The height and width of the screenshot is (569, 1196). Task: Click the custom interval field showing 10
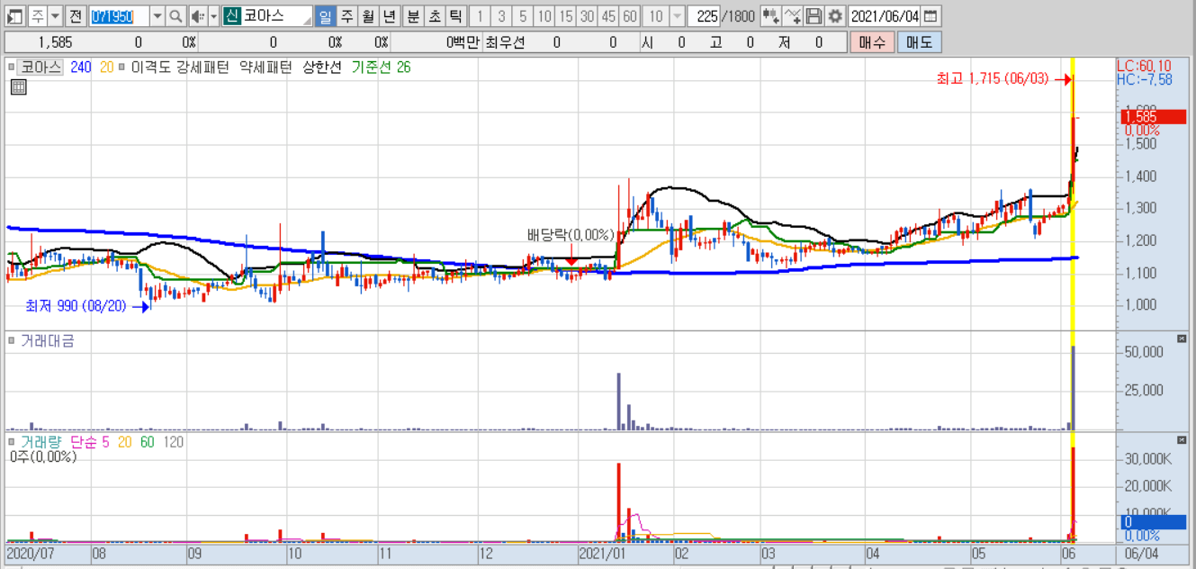tap(656, 16)
